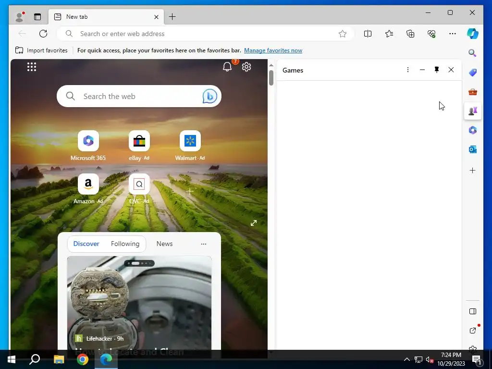Open the Windows Start menu
The width and height of the screenshot is (492, 369).
[12, 359]
